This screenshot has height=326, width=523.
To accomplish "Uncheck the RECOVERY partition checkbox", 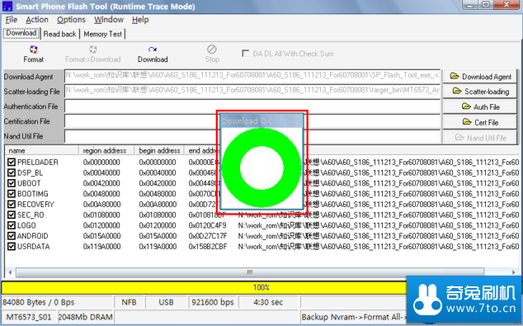I will [x=12, y=204].
